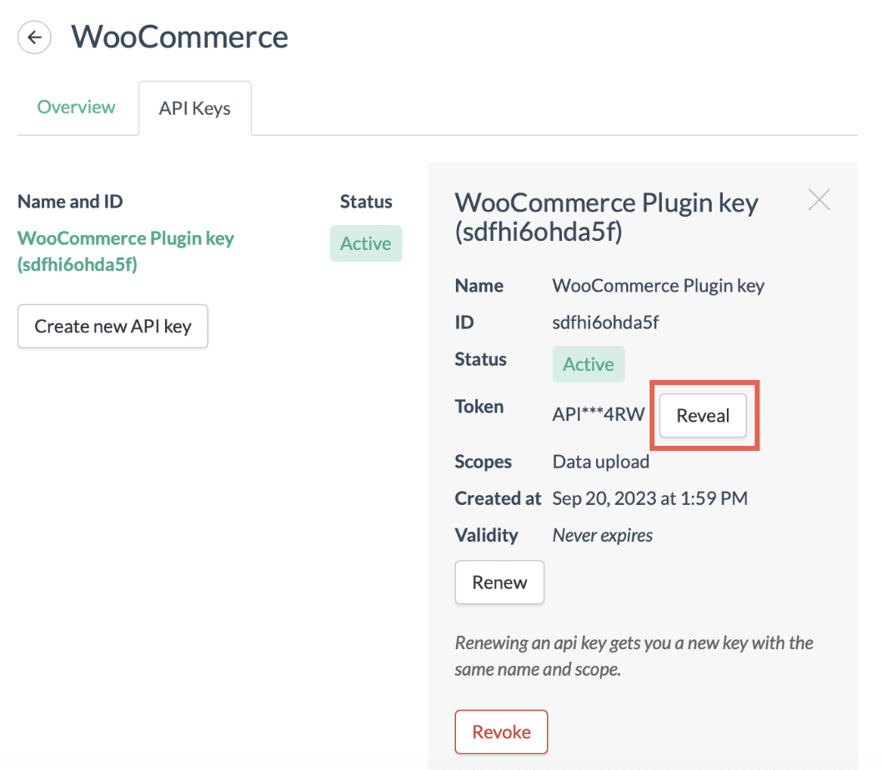Click the Active status badge in the list

pyautogui.click(x=365, y=243)
